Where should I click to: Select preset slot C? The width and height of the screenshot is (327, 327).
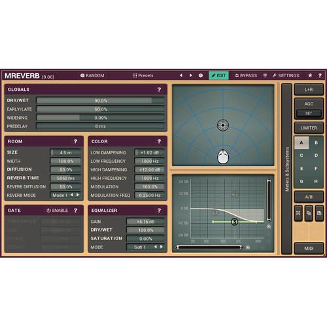pyautogui.click(x=301, y=156)
